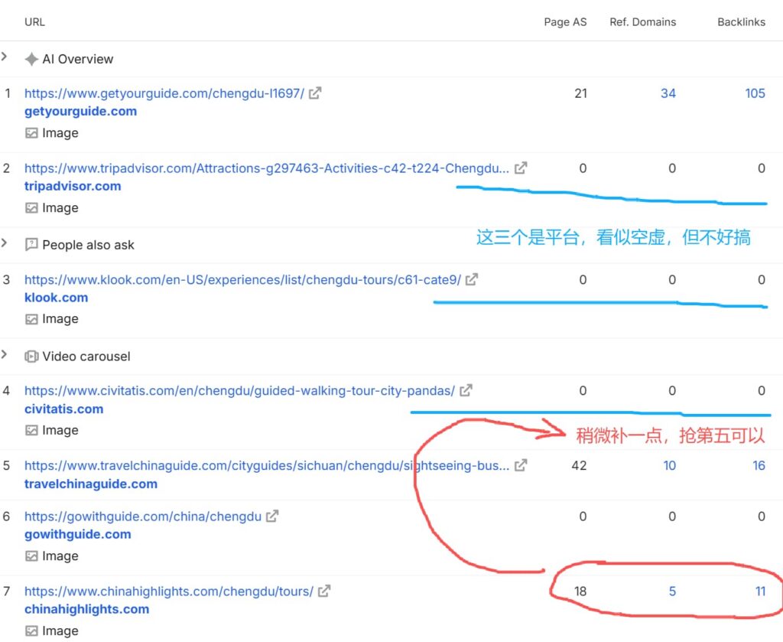The height and width of the screenshot is (642, 783).
Task: Open chinahighlights backlinks value 11
Action: [760, 591]
